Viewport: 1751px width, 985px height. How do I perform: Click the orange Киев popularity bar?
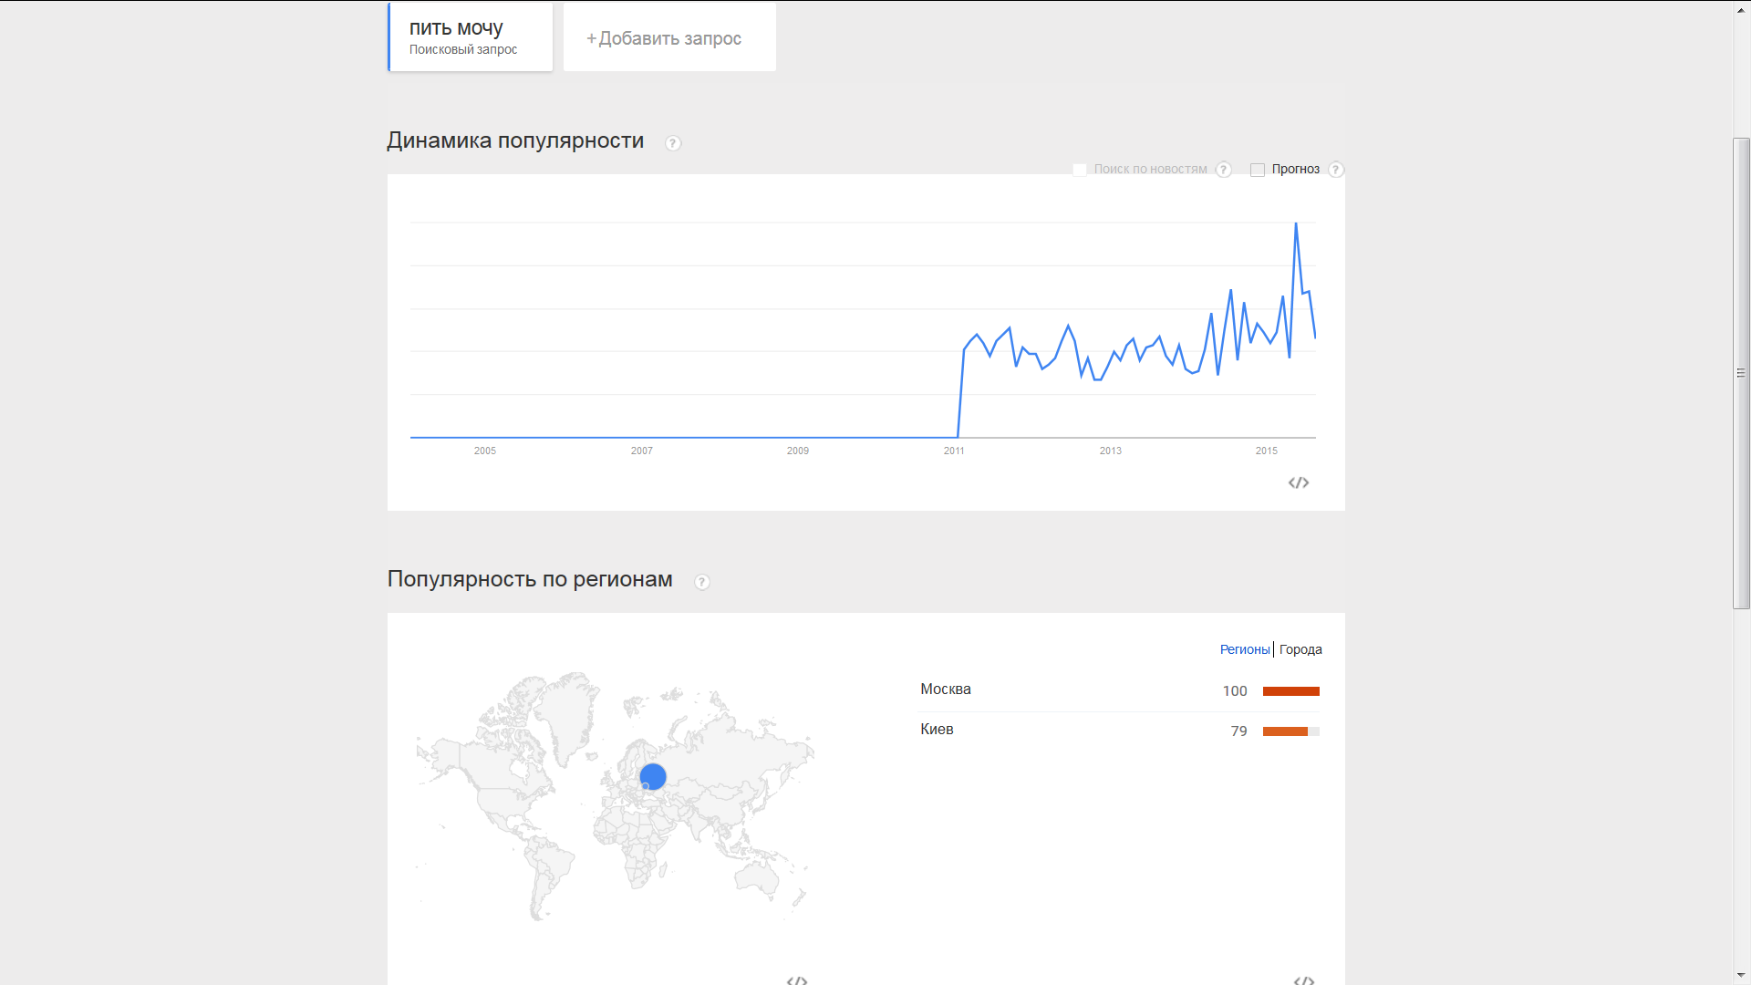coord(1285,731)
